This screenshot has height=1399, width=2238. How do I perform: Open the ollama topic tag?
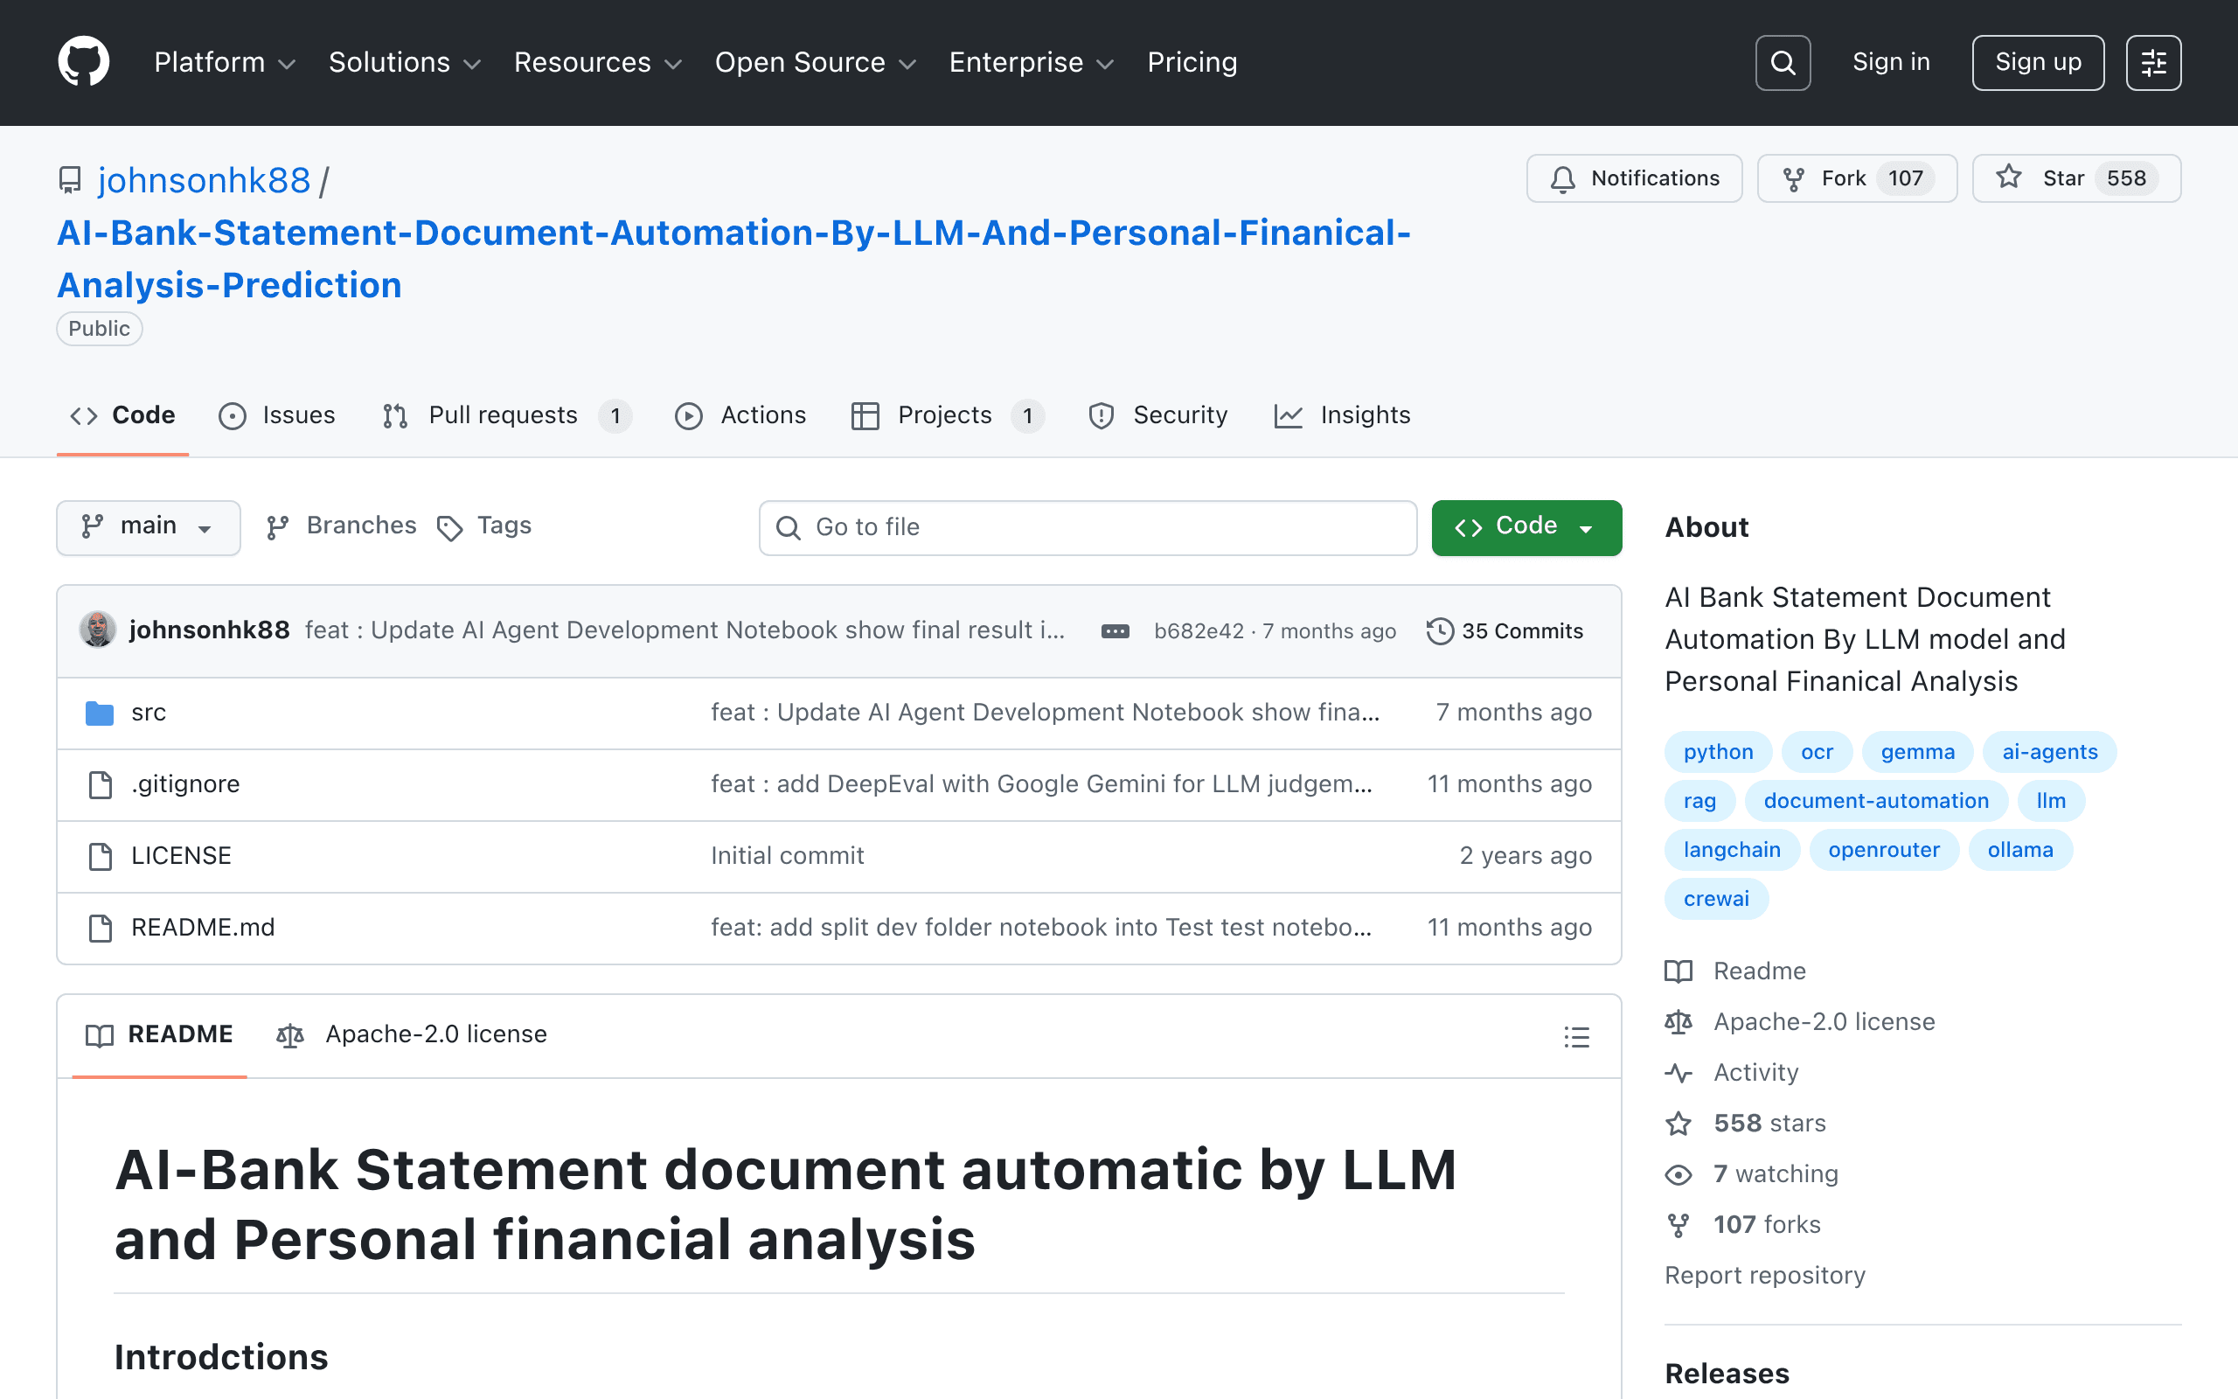[x=2020, y=850]
